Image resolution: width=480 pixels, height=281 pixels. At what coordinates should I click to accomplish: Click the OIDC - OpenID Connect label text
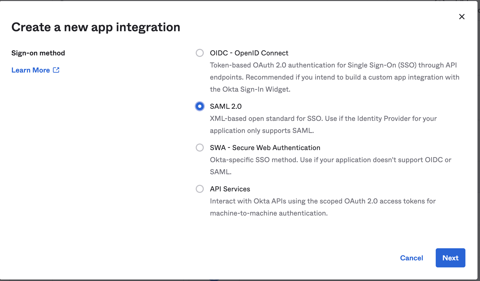249,53
